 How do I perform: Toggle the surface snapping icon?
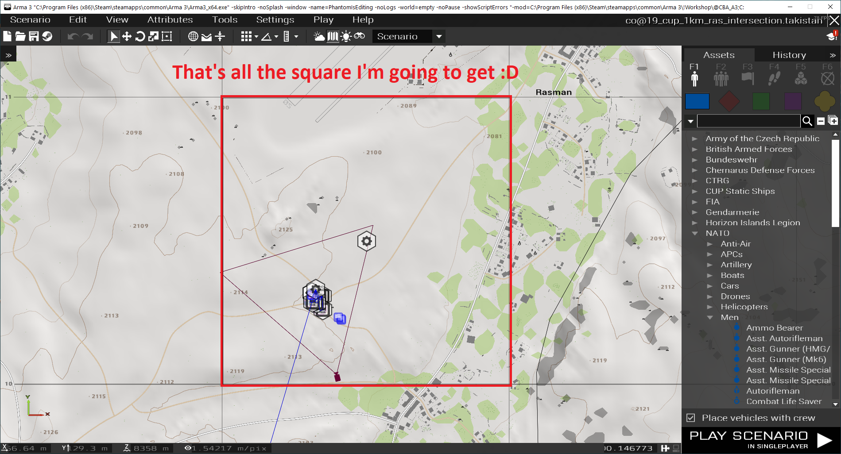click(x=206, y=37)
